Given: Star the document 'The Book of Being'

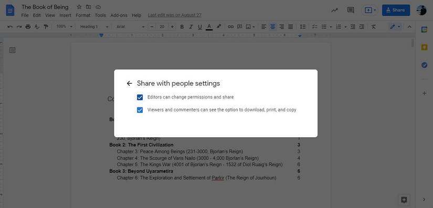Looking at the screenshot, I should click(x=79, y=7).
